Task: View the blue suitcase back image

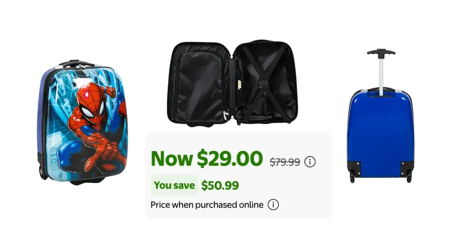Action: [x=380, y=116]
